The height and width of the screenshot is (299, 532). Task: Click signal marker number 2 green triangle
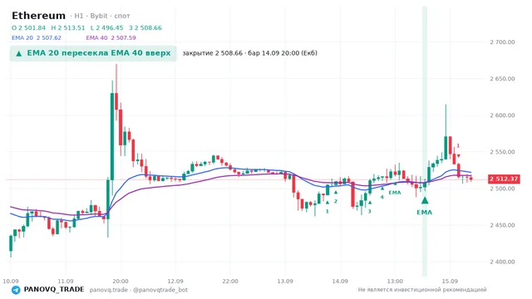pos(336,193)
